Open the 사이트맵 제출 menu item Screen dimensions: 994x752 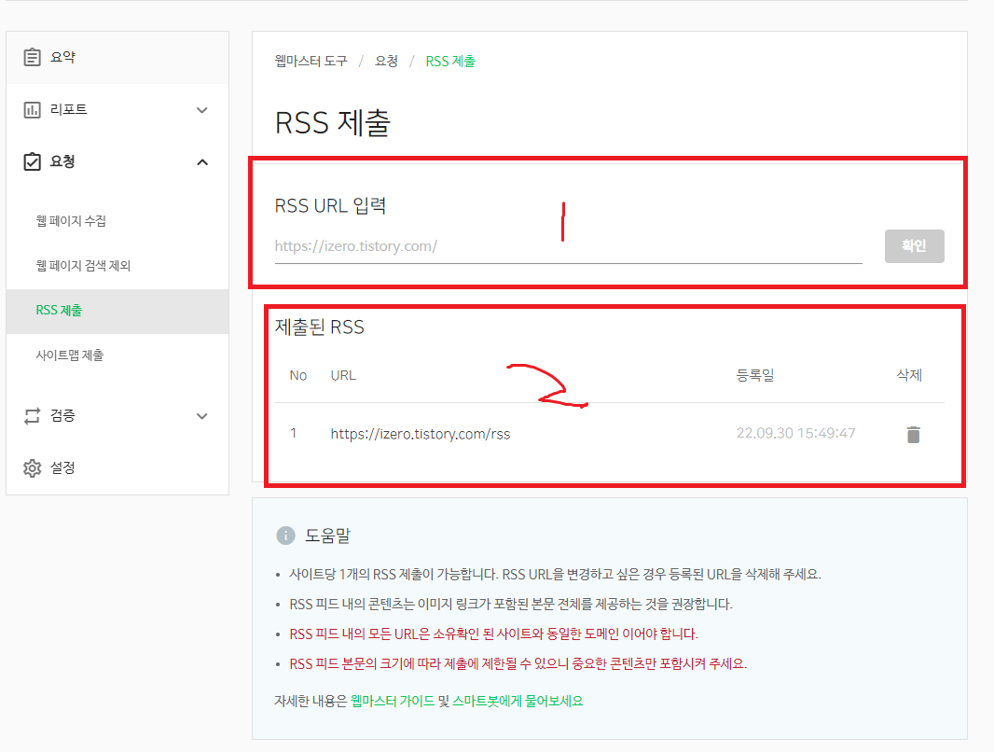pyautogui.click(x=70, y=355)
